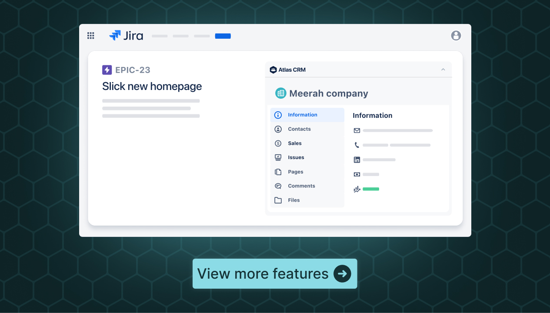Collapse the Atlas CRM panel chevron
Screen dimensions: 550x313
[x=443, y=70]
